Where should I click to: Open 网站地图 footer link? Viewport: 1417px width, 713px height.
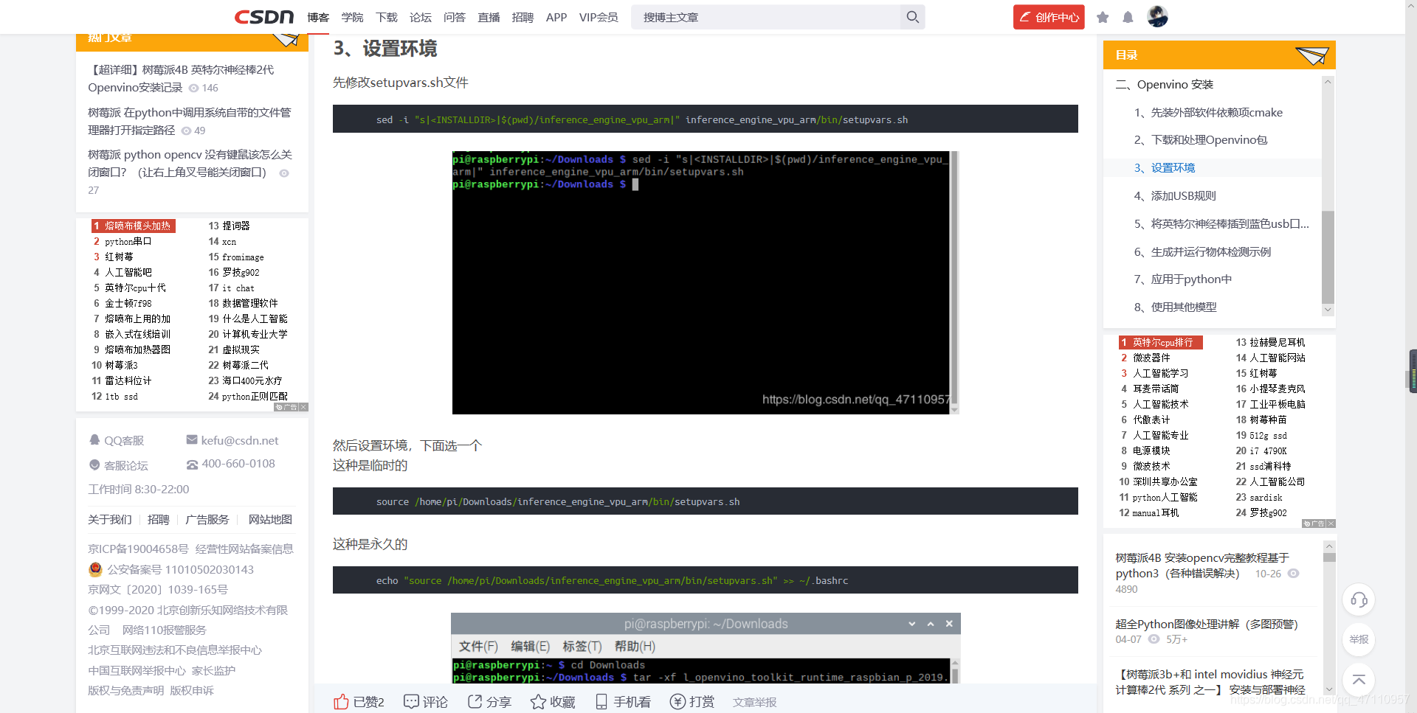[270, 519]
